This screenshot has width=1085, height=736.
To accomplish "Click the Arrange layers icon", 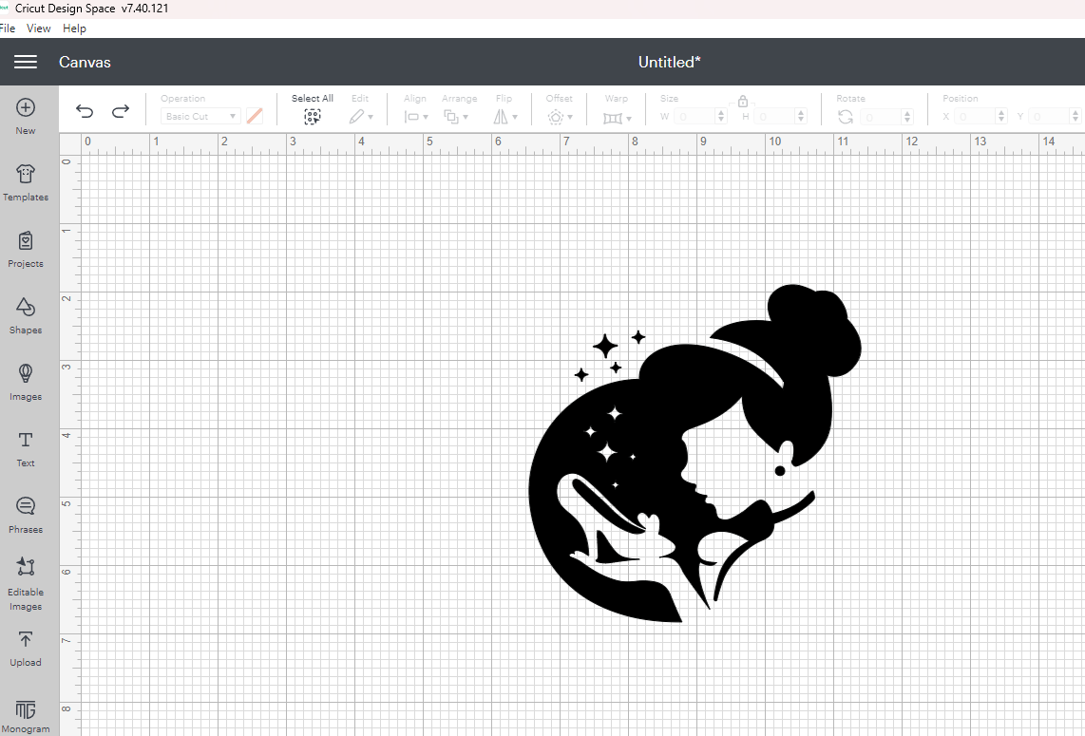I will 451,117.
